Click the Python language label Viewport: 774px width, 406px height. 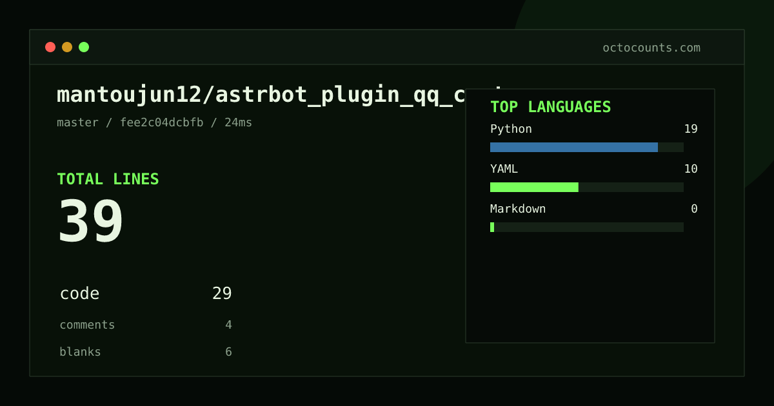pyautogui.click(x=511, y=129)
